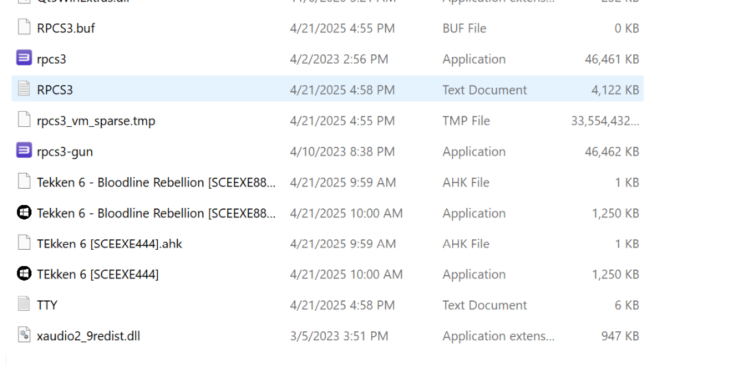Click the RPCS3 text document icon
Image resolution: width=741 pixels, height=367 pixels.
click(x=24, y=89)
